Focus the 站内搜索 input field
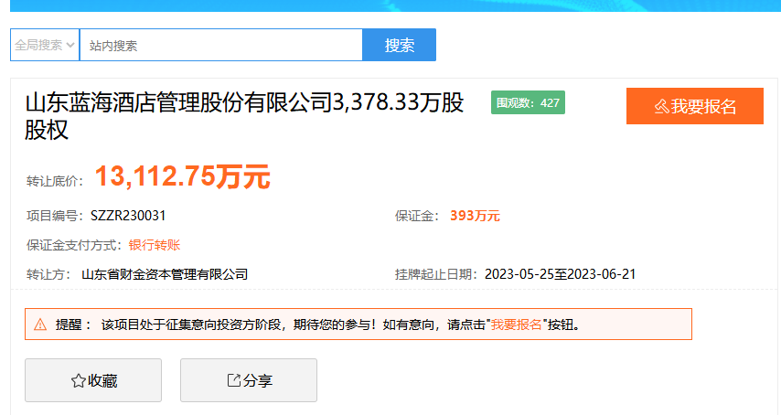The height and width of the screenshot is (415, 781). [220, 45]
